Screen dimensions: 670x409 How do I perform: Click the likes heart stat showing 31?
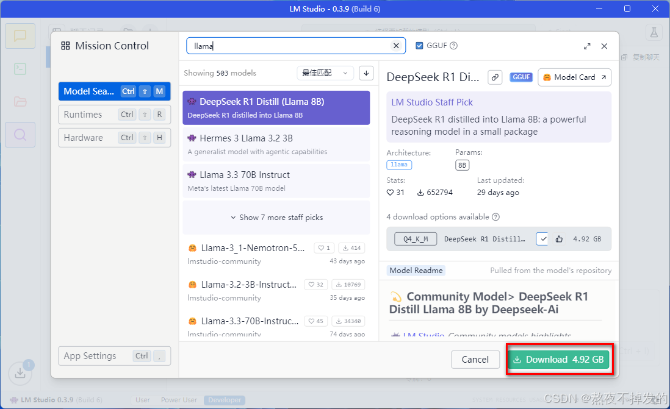(x=395, y=193)
